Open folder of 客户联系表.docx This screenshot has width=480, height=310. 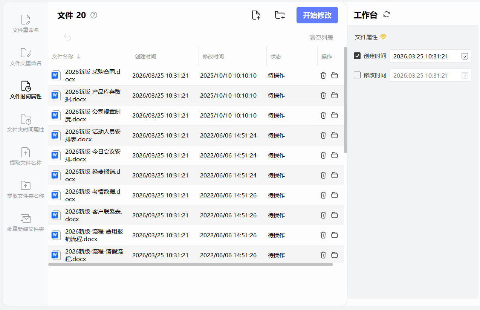pyautogui.click(x=335, y=215)
